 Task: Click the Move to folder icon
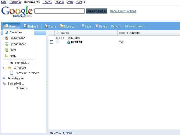62,25
